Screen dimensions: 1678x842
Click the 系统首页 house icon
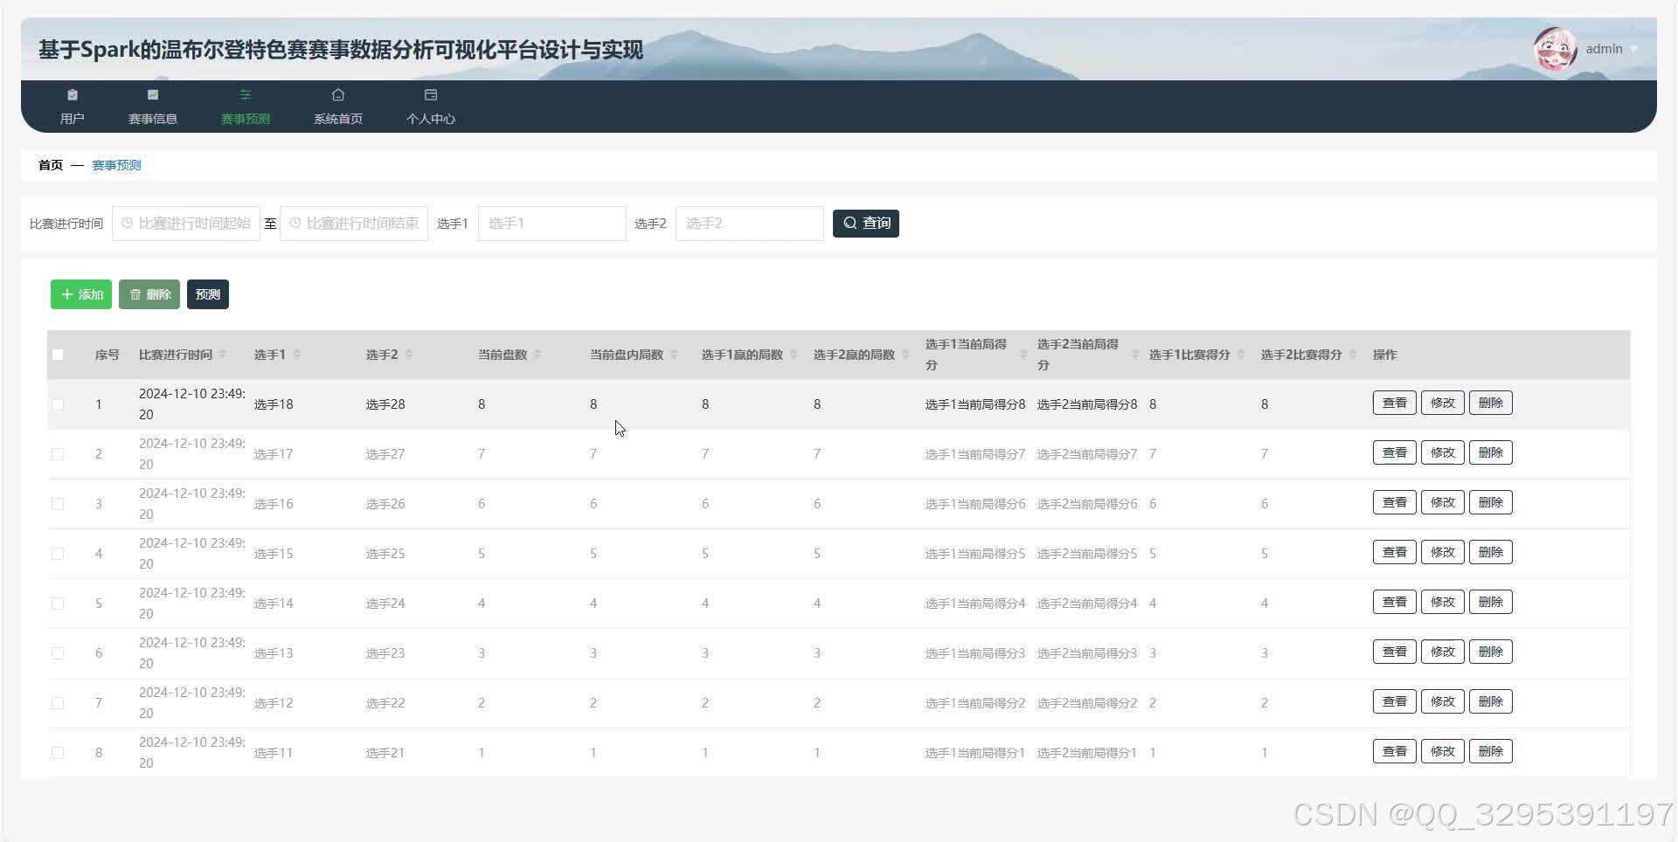[338, 95]
